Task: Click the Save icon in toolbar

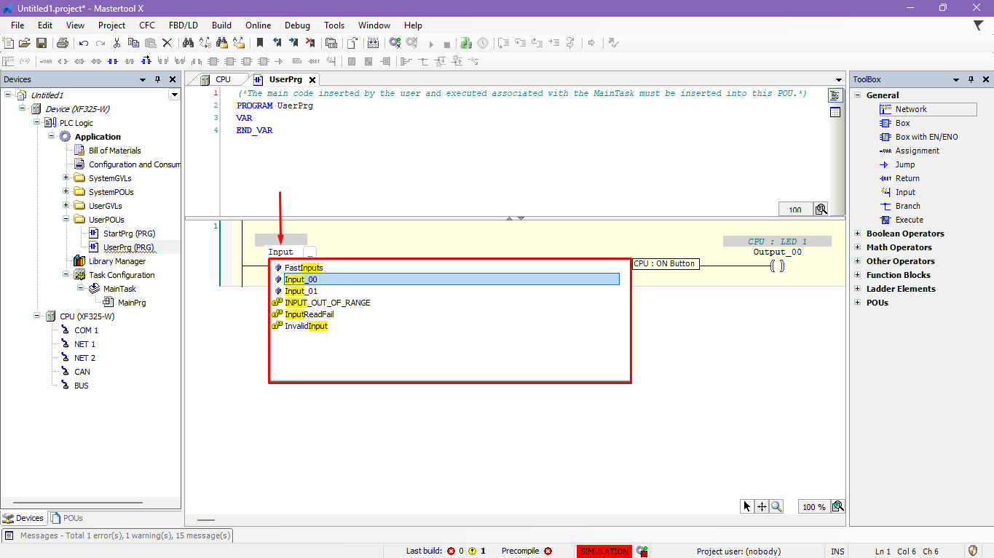Action: coord(42,44)
